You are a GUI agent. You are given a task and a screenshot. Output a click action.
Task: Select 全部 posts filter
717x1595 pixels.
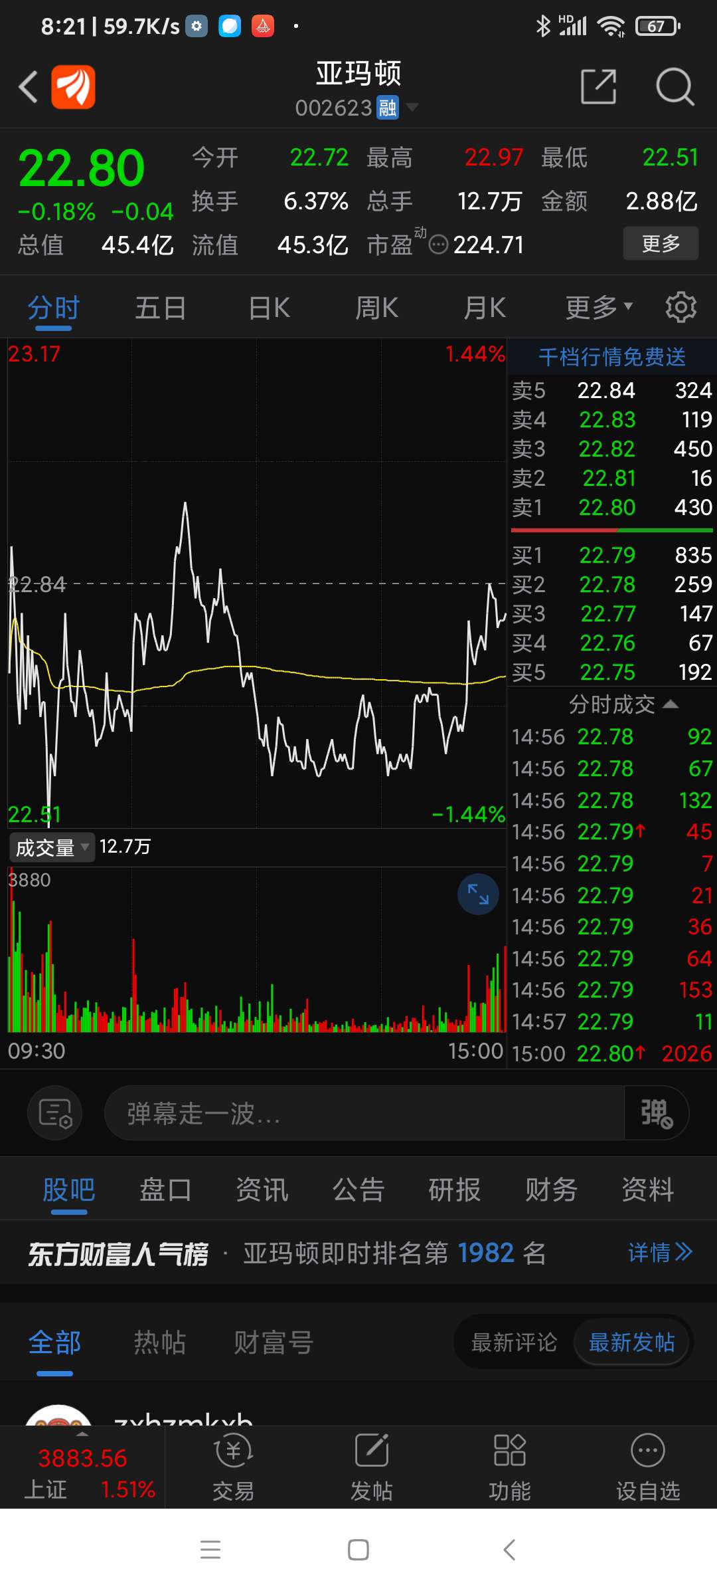[x=54, y=1342]
